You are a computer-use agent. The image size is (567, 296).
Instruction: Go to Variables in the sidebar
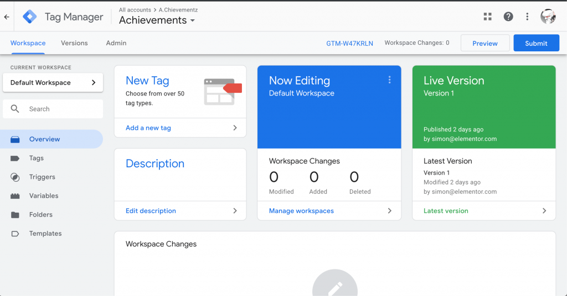[43, 195]
